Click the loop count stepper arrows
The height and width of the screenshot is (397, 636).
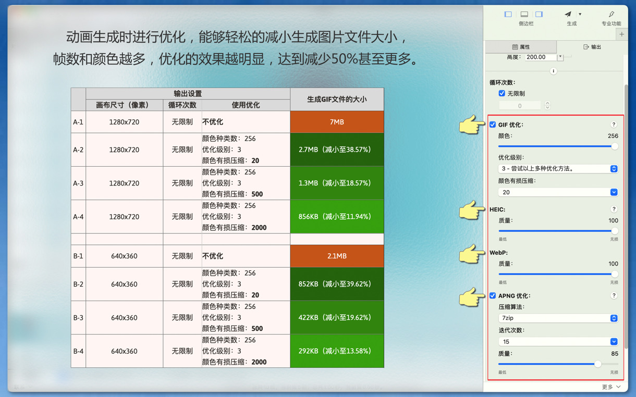(x=547, y=106)
